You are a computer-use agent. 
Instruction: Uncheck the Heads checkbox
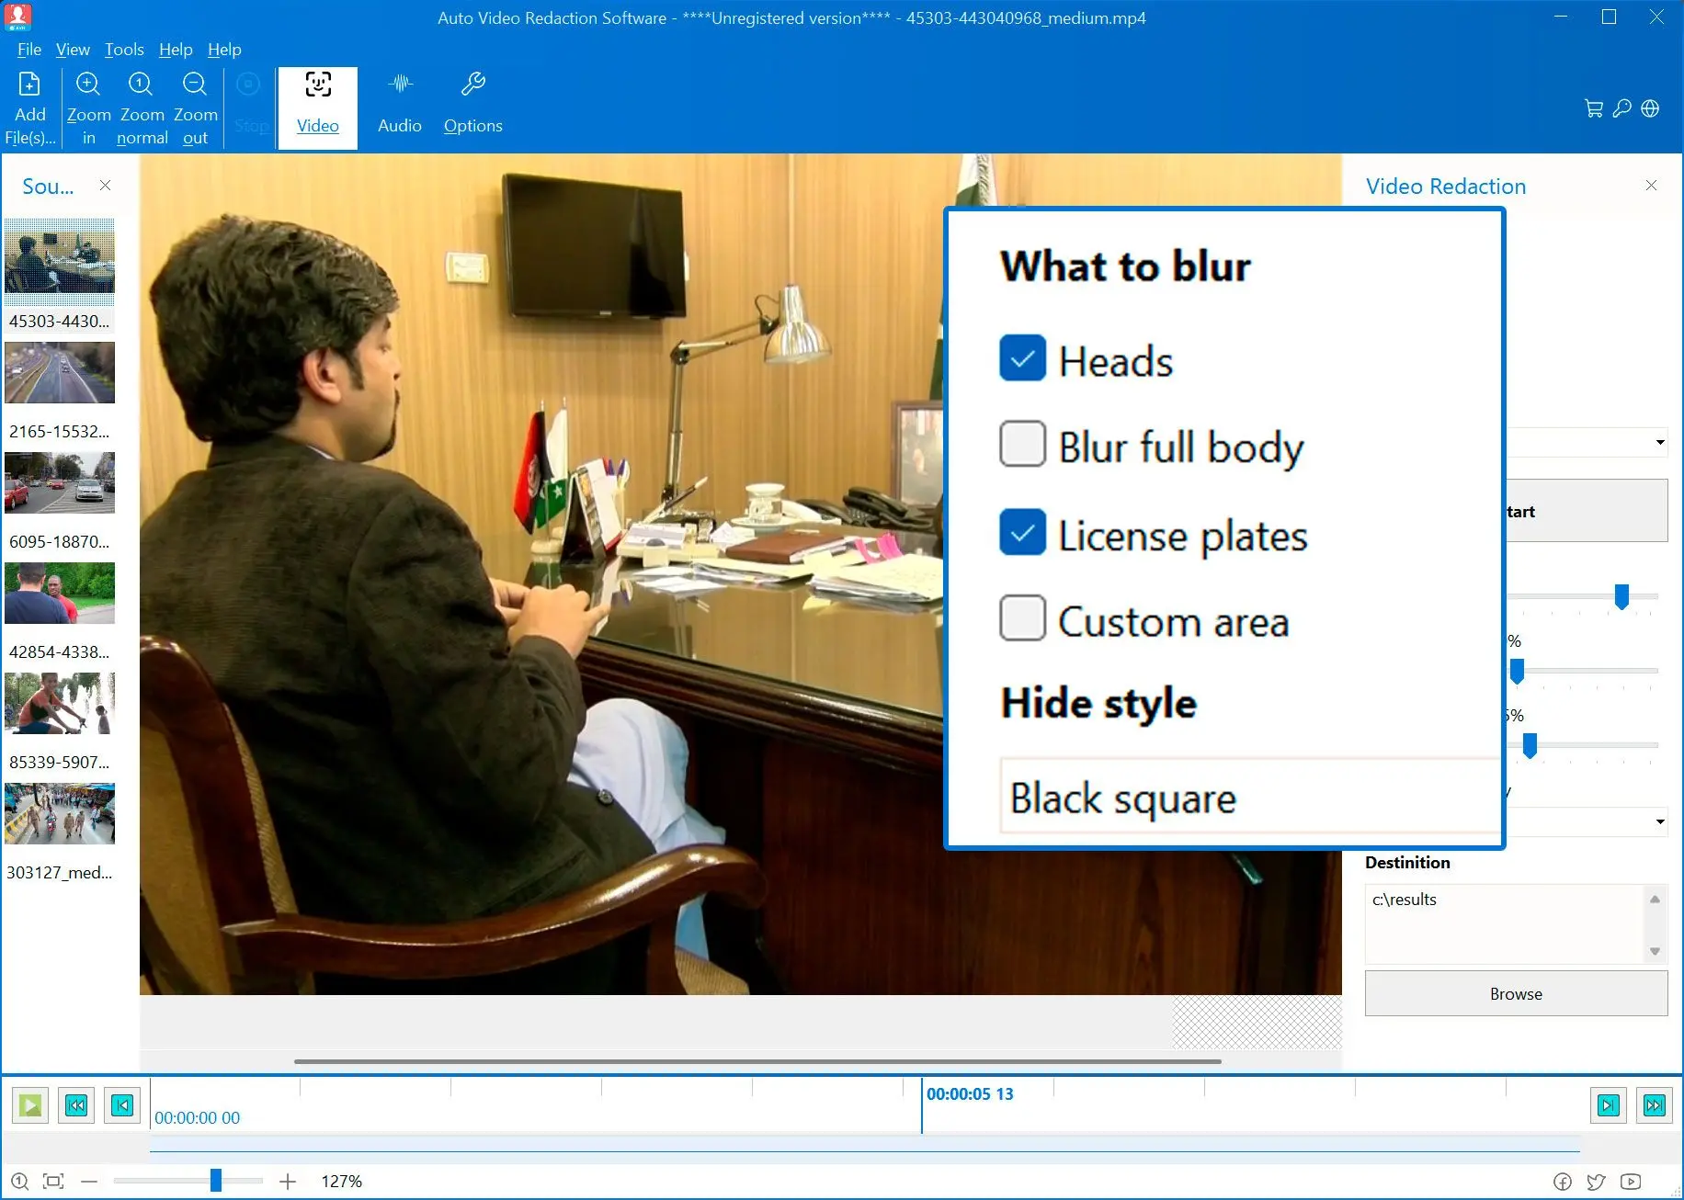click(1021, 358)
